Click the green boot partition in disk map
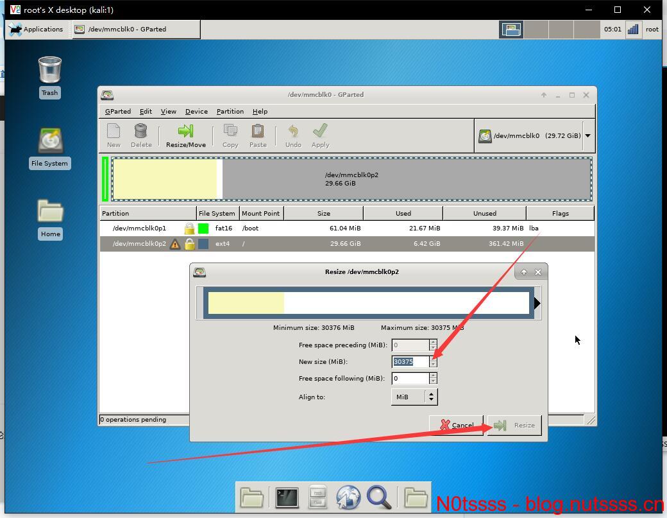The width and height of the screenshot is (667, 518). 105,179
